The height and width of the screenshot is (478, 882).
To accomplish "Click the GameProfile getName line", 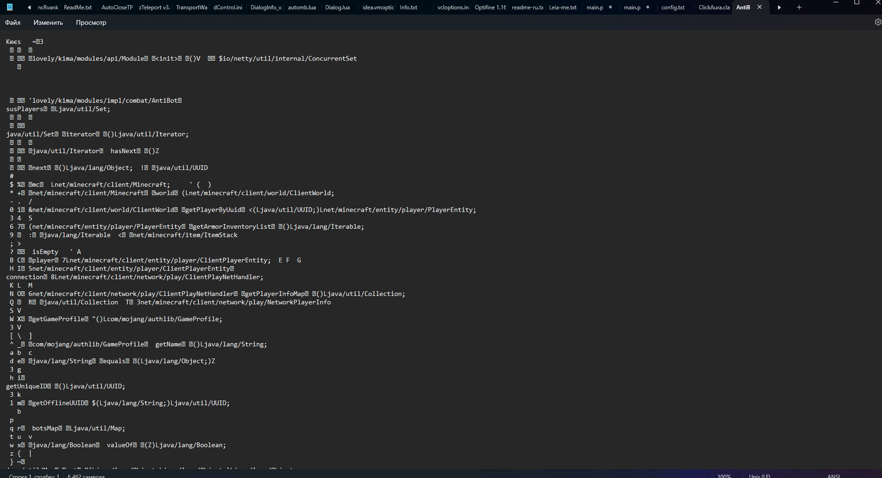I will 138,344.
